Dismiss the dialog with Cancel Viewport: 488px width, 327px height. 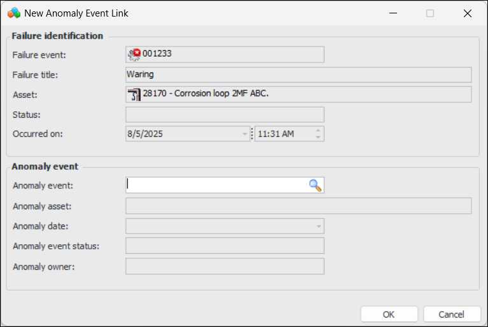[451, 314]
